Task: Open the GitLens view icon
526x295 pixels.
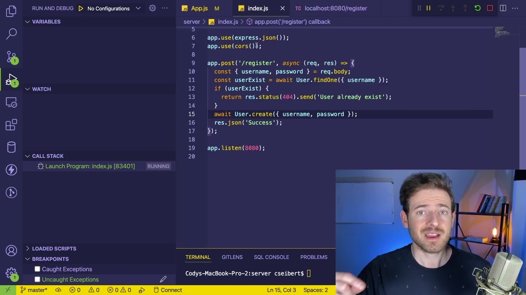Action: pos(12,192)
